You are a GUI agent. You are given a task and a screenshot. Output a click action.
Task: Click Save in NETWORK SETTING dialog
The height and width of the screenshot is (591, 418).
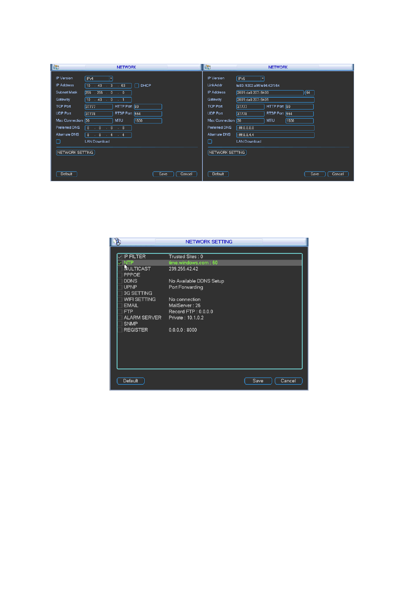tap(258, 381)
